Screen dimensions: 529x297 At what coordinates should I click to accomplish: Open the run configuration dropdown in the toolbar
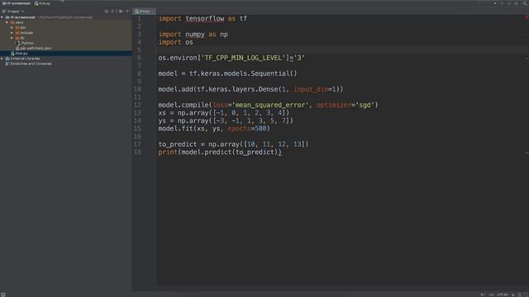(x=488, y=3)
